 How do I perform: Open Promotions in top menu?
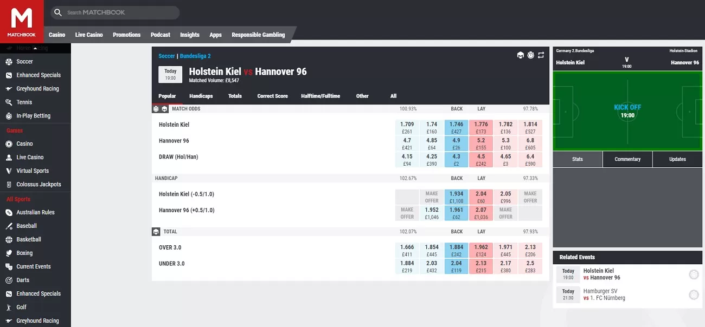pos(127,35)
